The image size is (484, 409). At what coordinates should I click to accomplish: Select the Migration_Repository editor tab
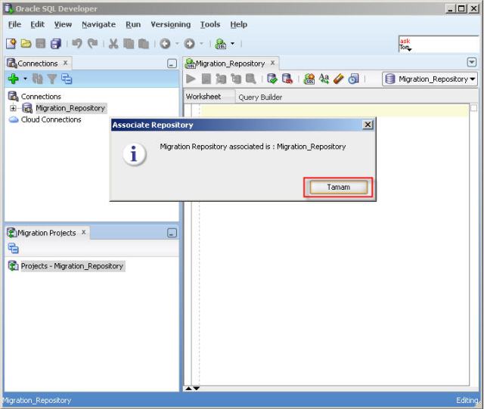tap(230, 64)
